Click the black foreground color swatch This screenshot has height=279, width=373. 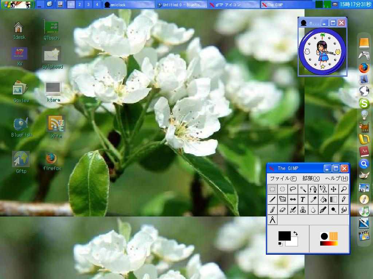click(x=284, y=236)
